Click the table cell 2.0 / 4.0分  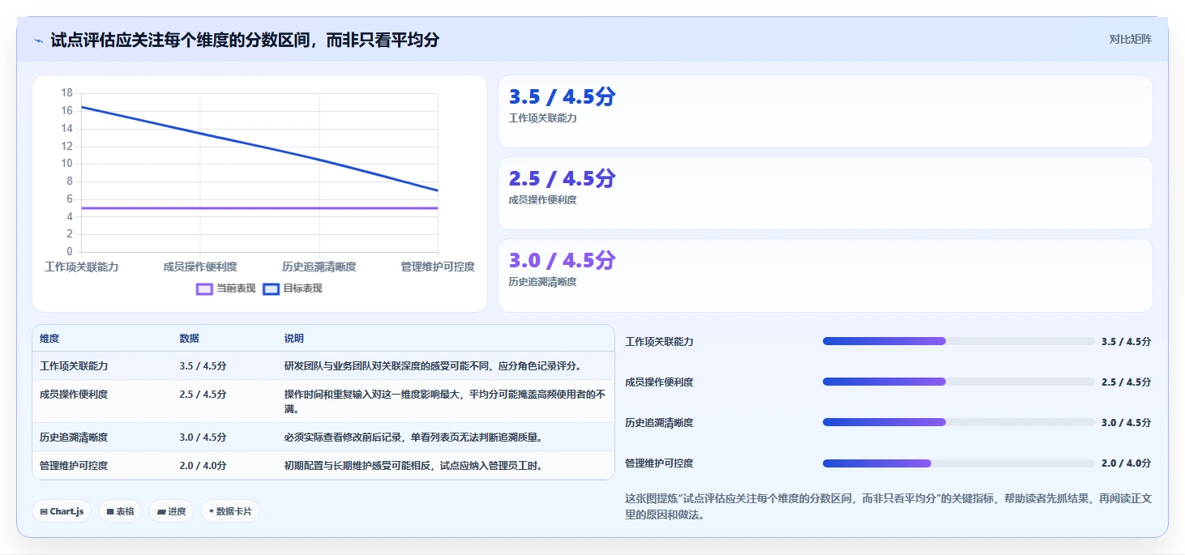[x=203, y=466]
